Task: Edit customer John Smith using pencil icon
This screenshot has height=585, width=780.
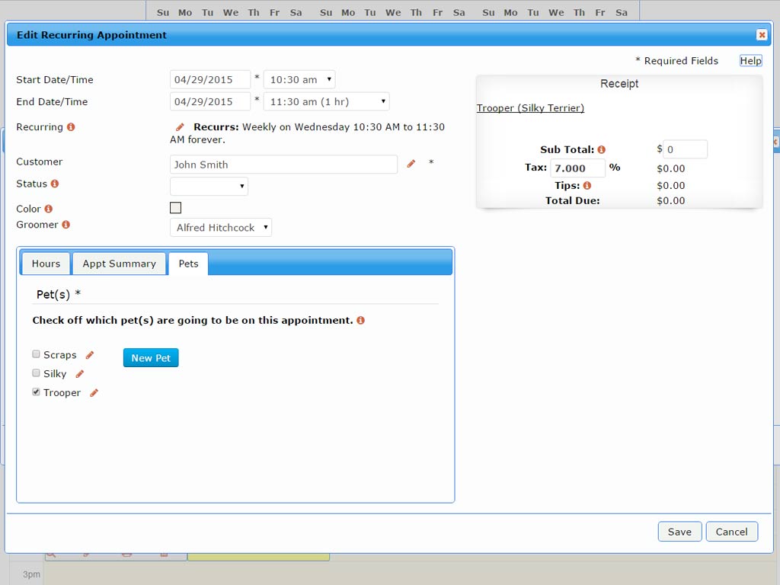Action: [411, 164]
